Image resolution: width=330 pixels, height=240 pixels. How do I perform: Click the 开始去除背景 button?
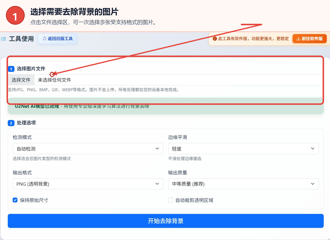[166, 221]
